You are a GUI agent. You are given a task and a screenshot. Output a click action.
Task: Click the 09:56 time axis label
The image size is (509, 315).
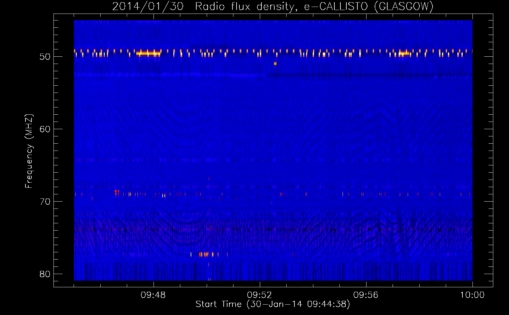pos(366,295)
